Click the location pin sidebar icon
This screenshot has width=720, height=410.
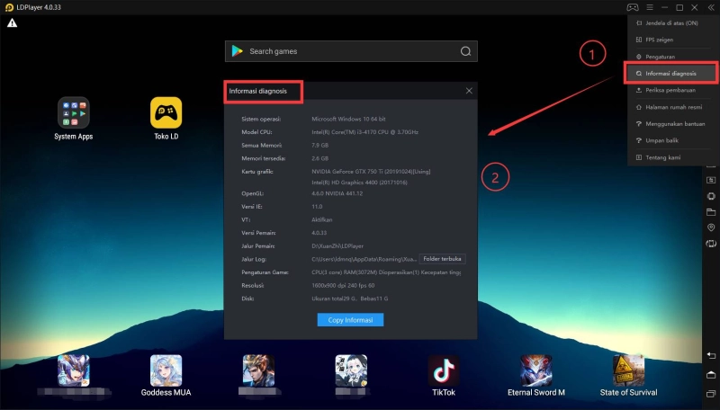point(711,228)
